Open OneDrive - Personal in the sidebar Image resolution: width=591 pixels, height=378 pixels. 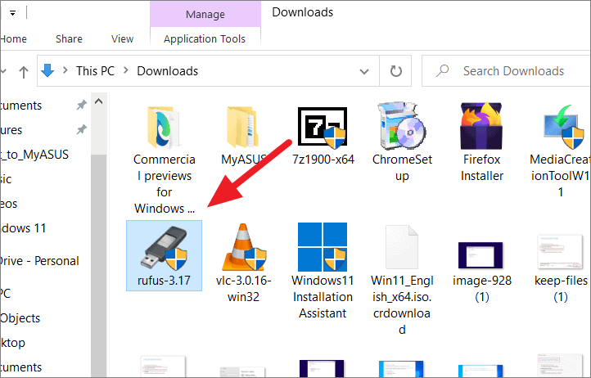point(39,261)
